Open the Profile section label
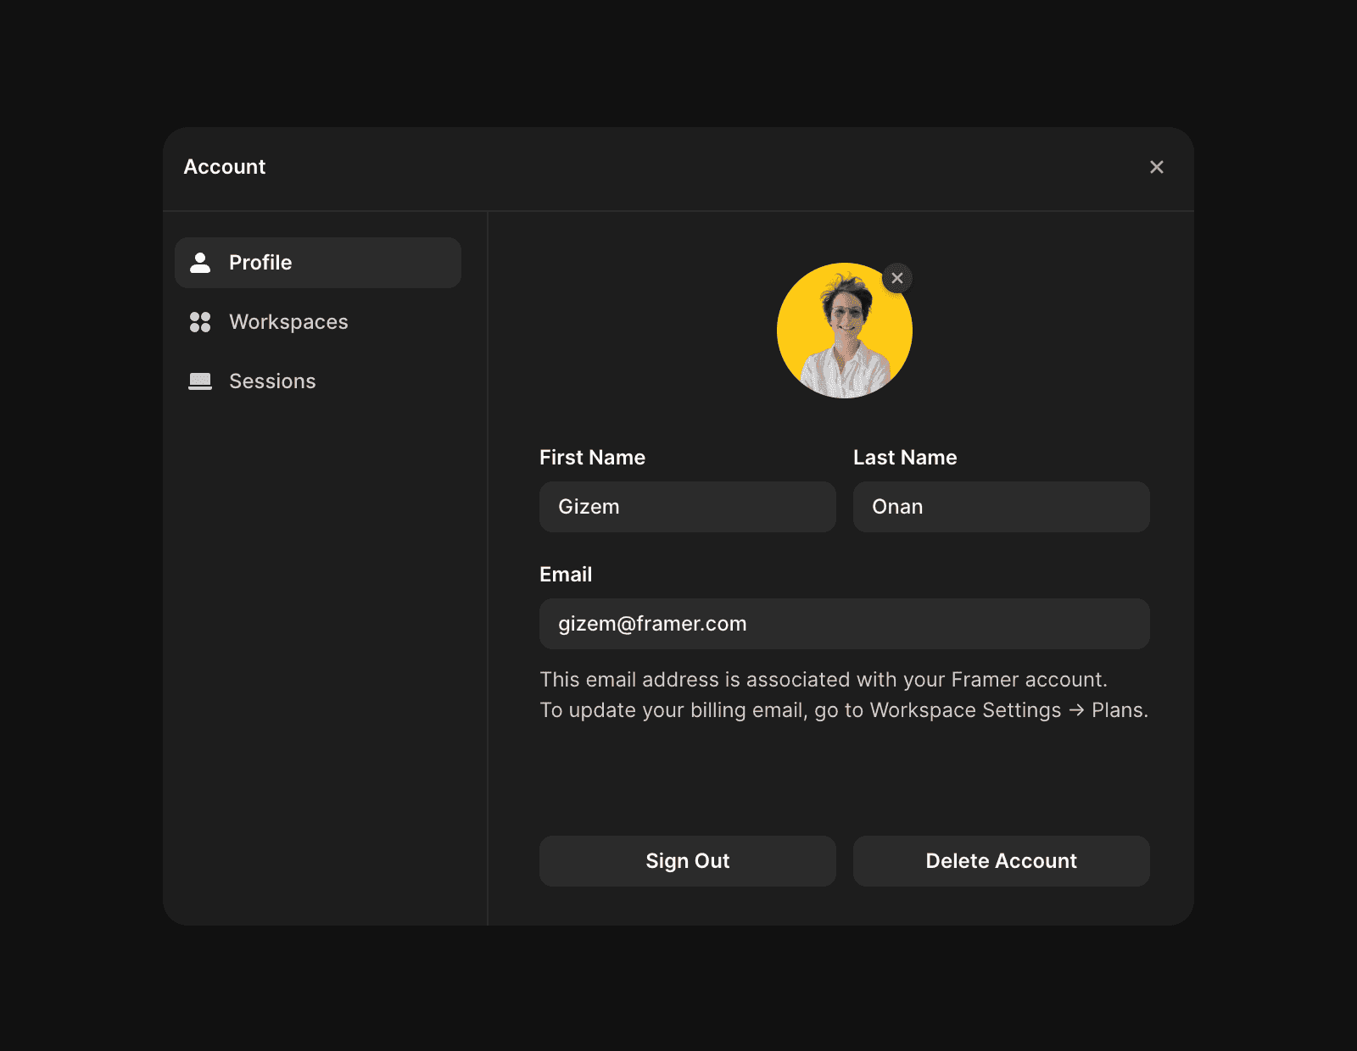 tap(260, 263)
